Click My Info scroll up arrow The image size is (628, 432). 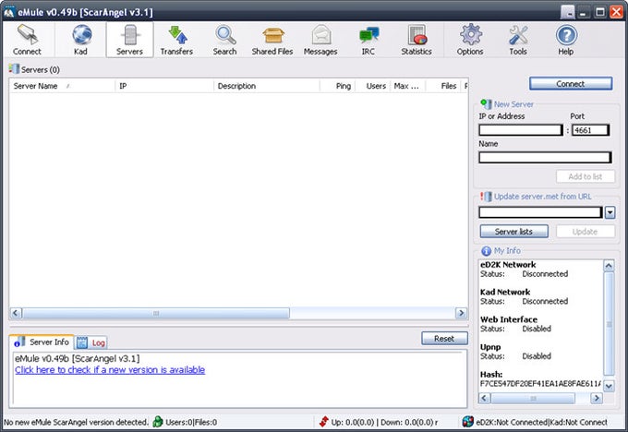pyautogui.click(x=609, y=266)
